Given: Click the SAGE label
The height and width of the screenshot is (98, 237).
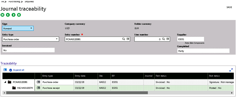Looking at the screenshot, I should (x=229, y=7).
